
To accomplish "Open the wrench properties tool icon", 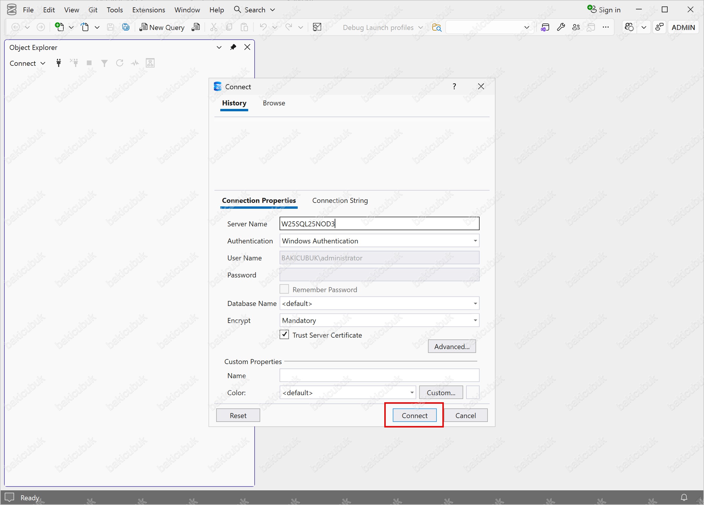I will click(x=561, y=27).
